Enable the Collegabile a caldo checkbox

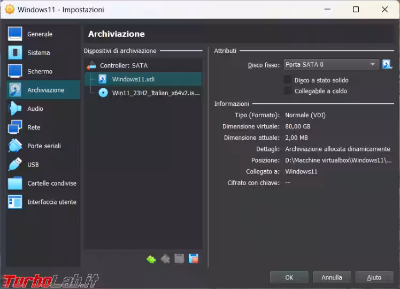(x=288, y=91)
